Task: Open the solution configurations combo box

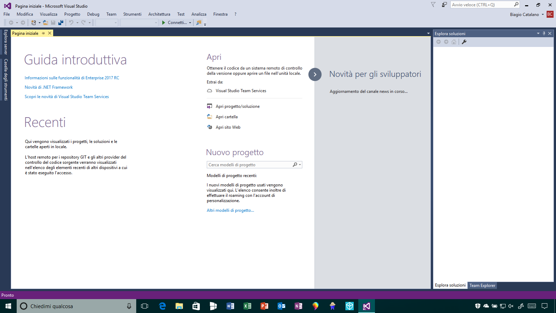Action: [x=107, y=23]
